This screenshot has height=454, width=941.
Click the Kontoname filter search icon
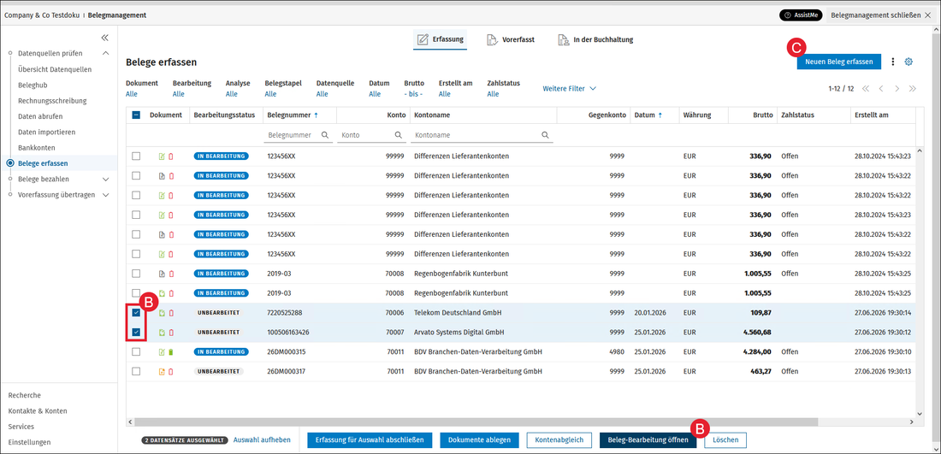pos(546,136)
